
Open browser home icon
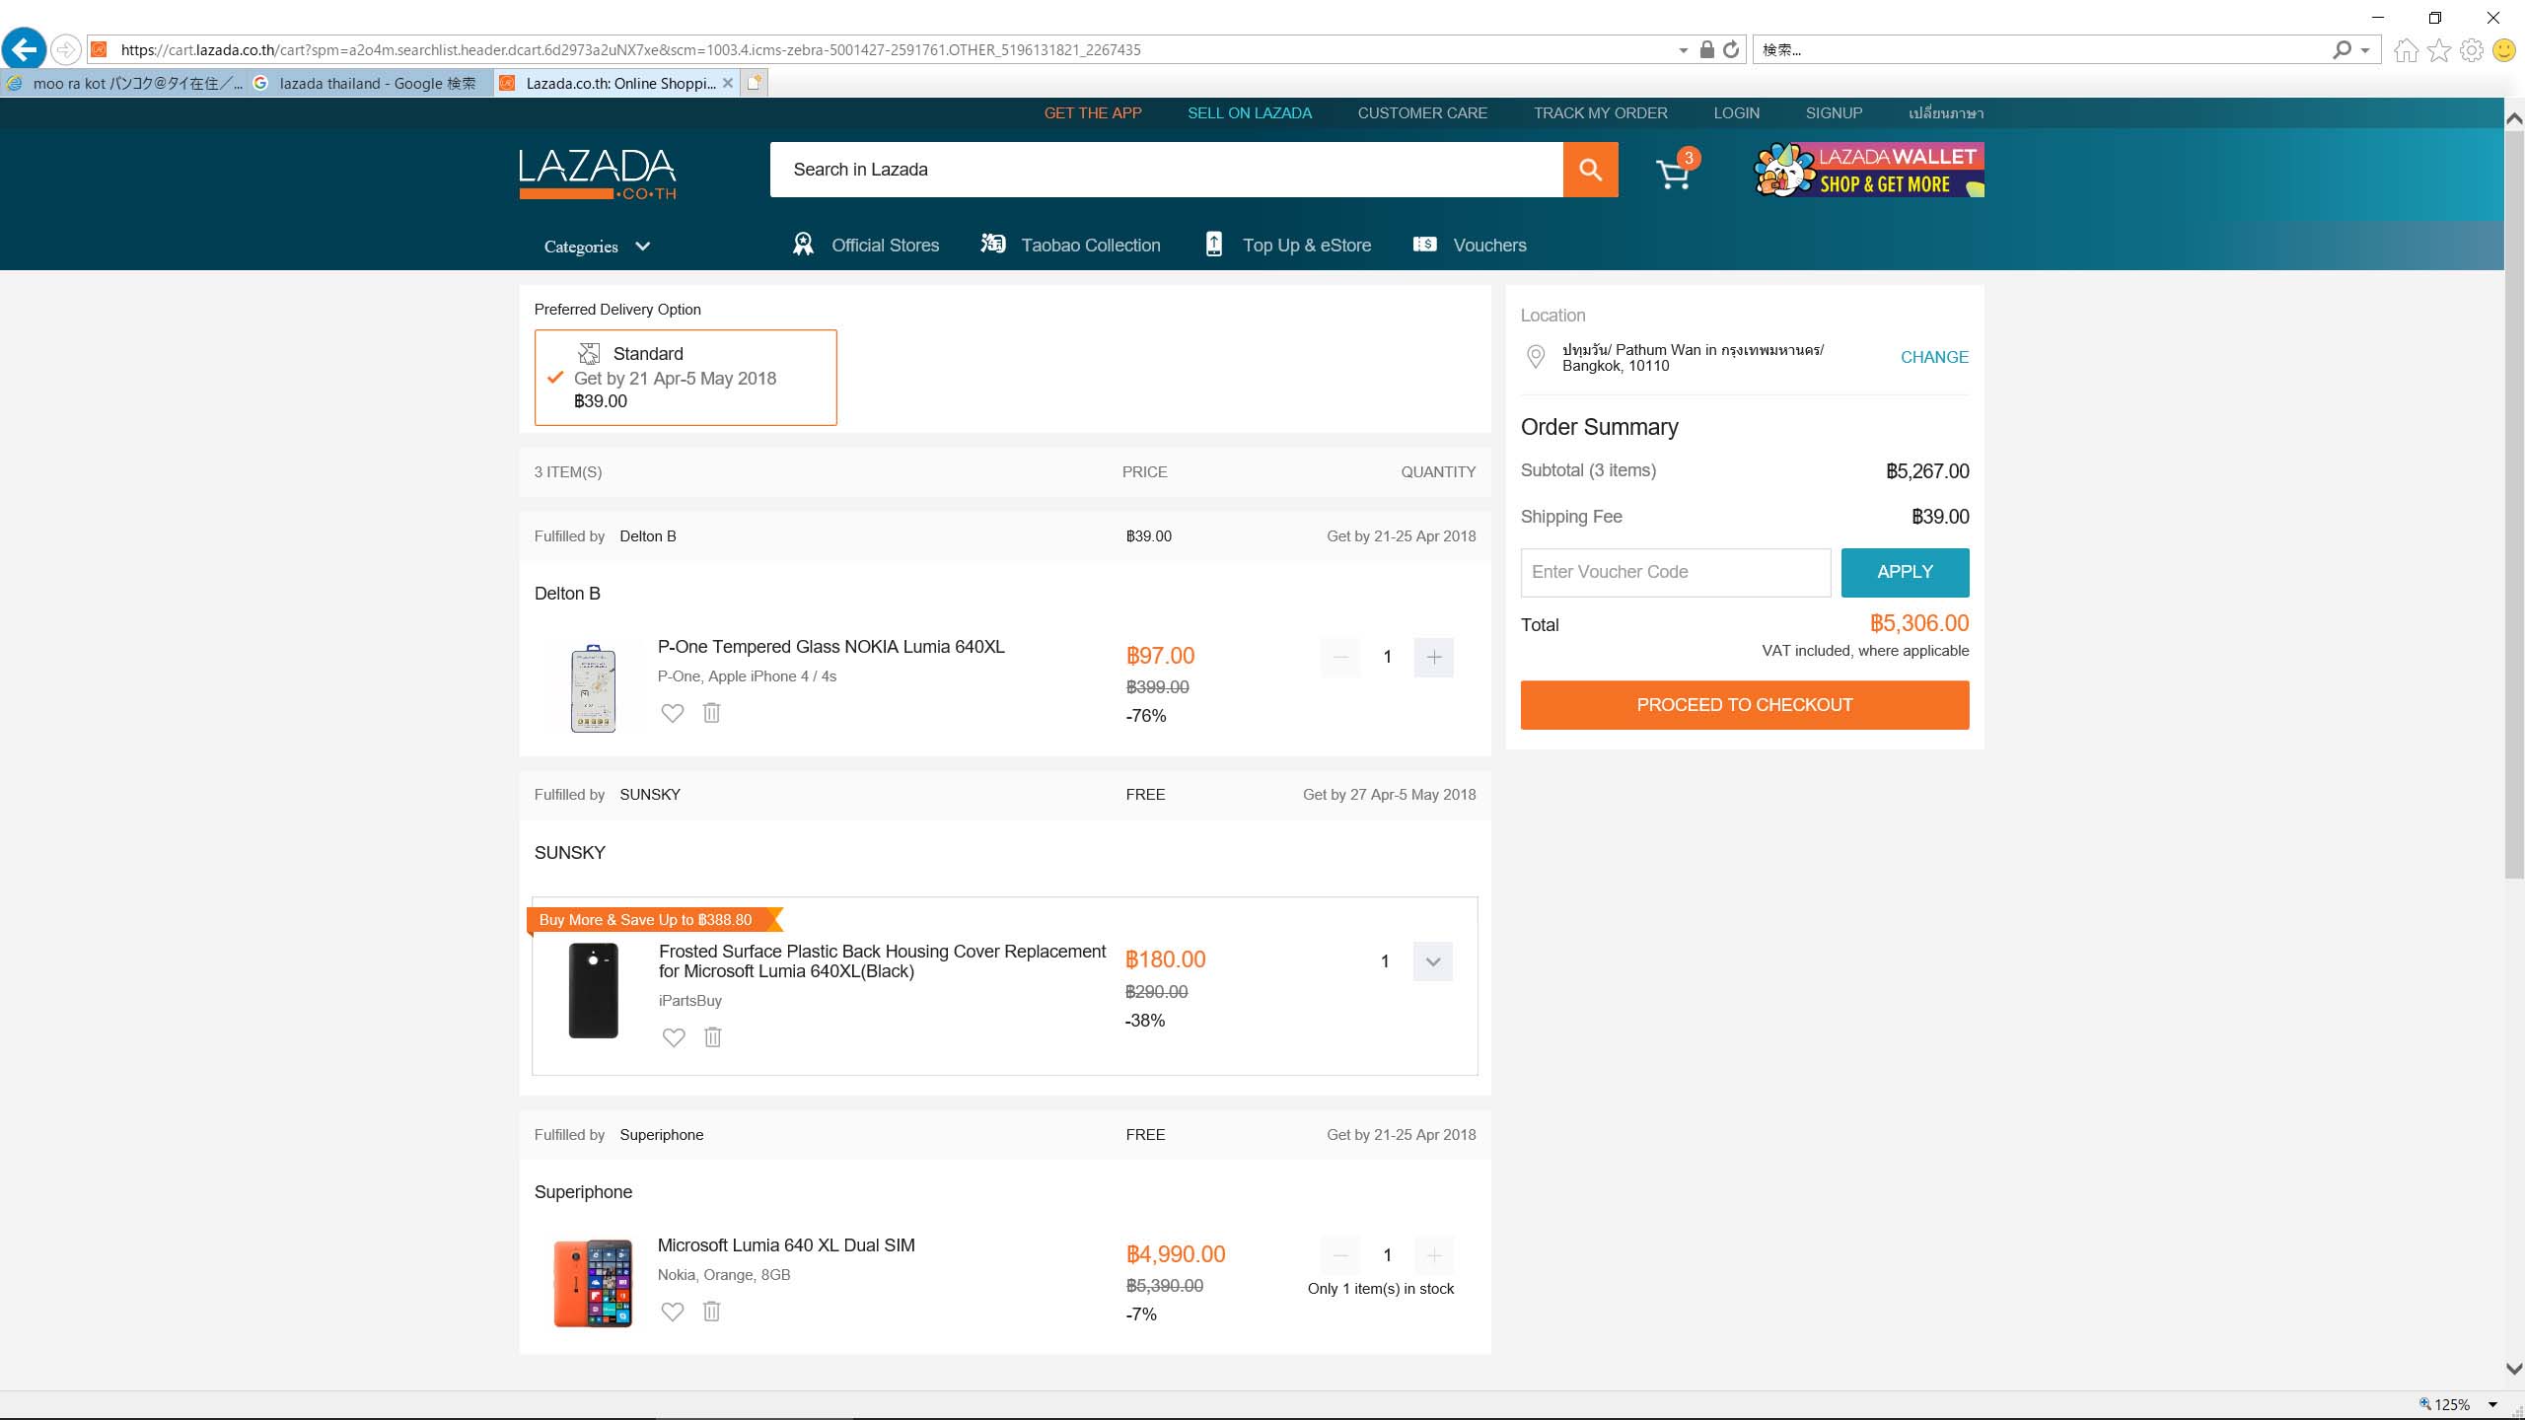(2406, 49)
